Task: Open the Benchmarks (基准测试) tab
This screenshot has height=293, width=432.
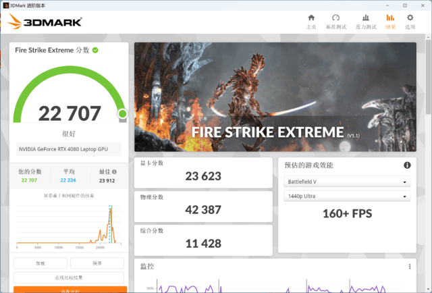Action: [x=336, y=22]
